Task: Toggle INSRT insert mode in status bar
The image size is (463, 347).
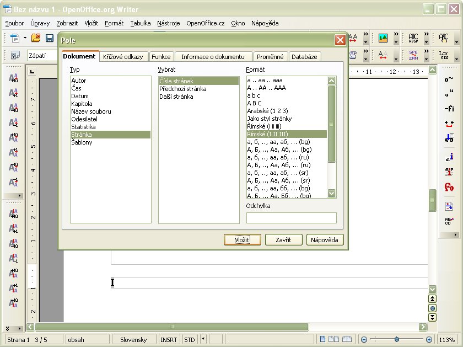Action: coord(169,340)
